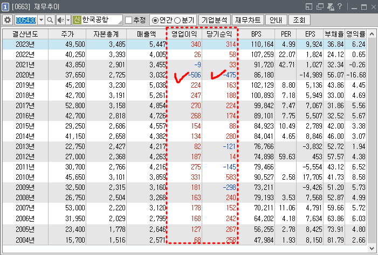Click the 조회 button
The height and width of the screenshot is (255, 378).
[x=299, y=20]
